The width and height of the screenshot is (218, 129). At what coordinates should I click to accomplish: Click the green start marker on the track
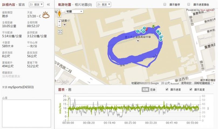(x=154, y=27)
